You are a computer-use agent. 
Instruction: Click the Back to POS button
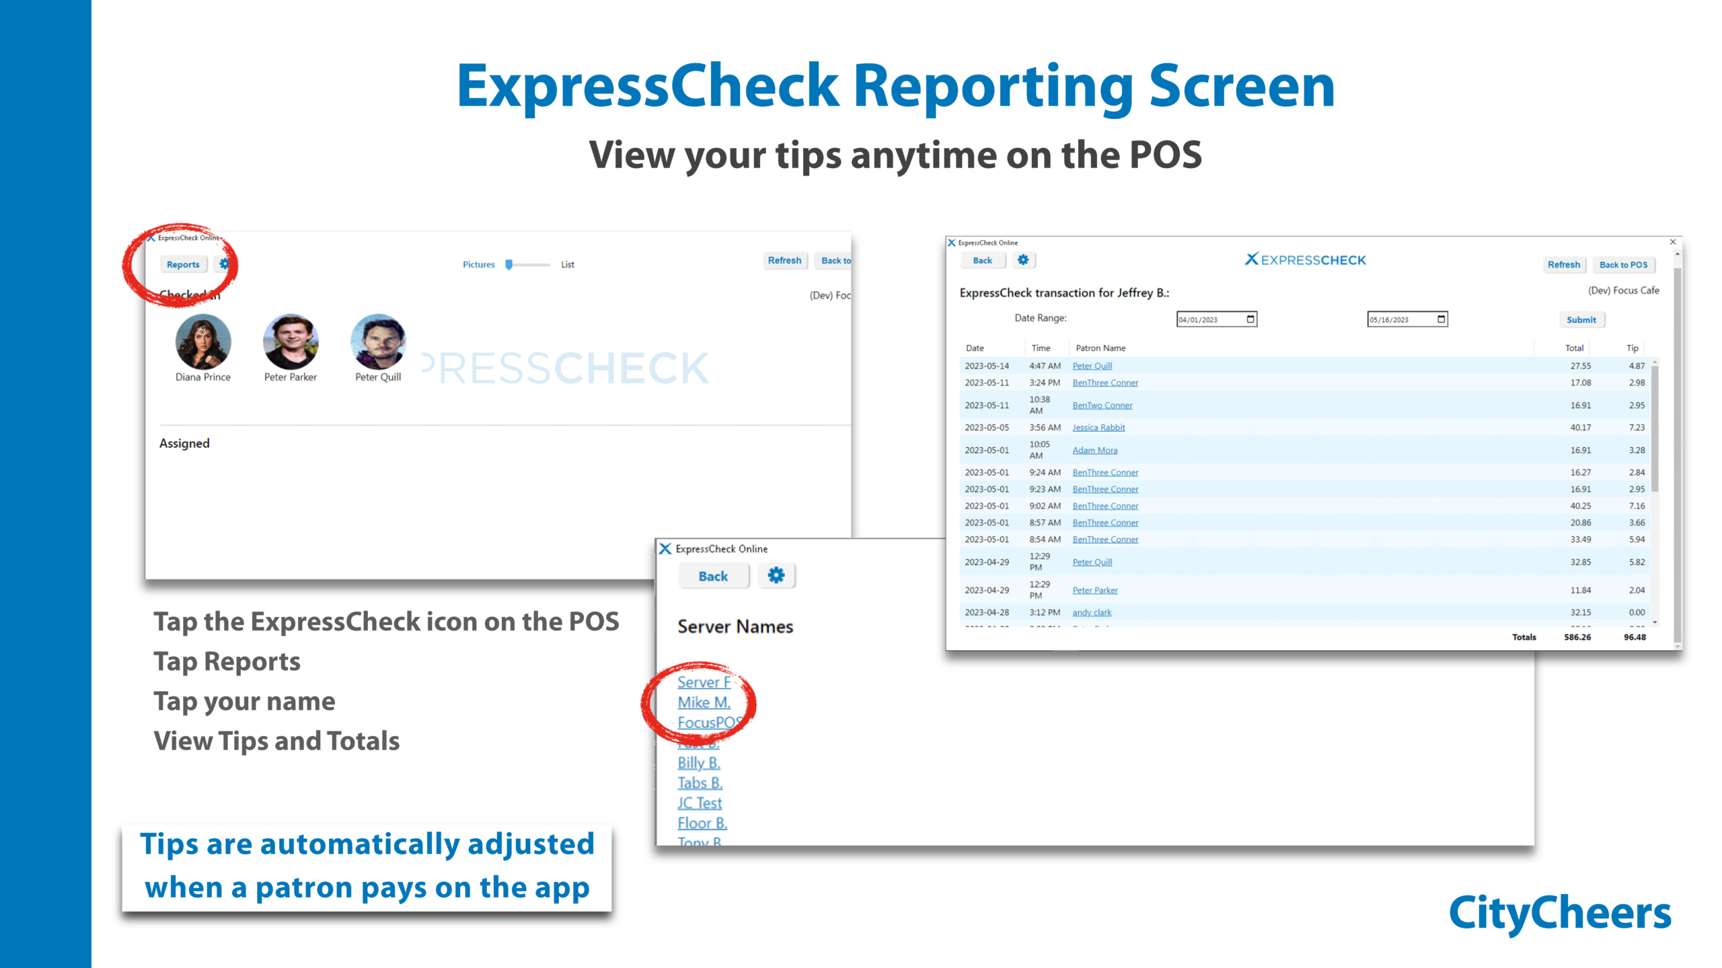(1623, 265)
